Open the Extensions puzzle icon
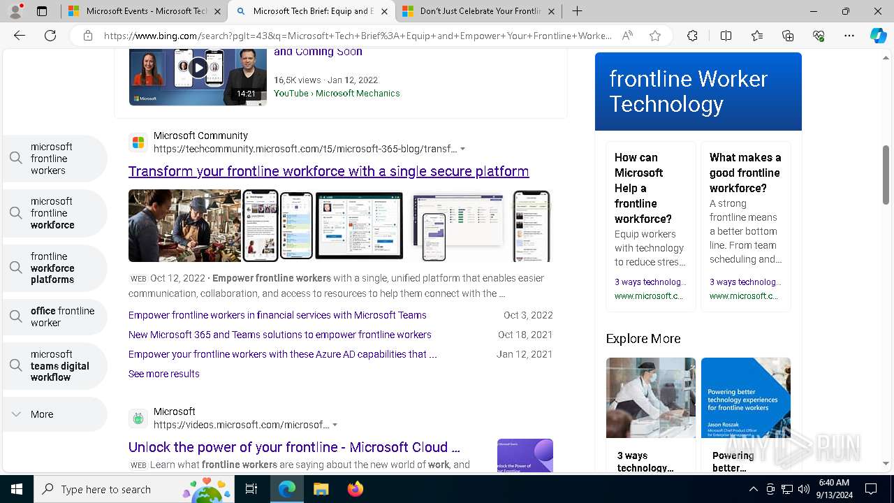 pyautogui.click(x=692, y=36)
